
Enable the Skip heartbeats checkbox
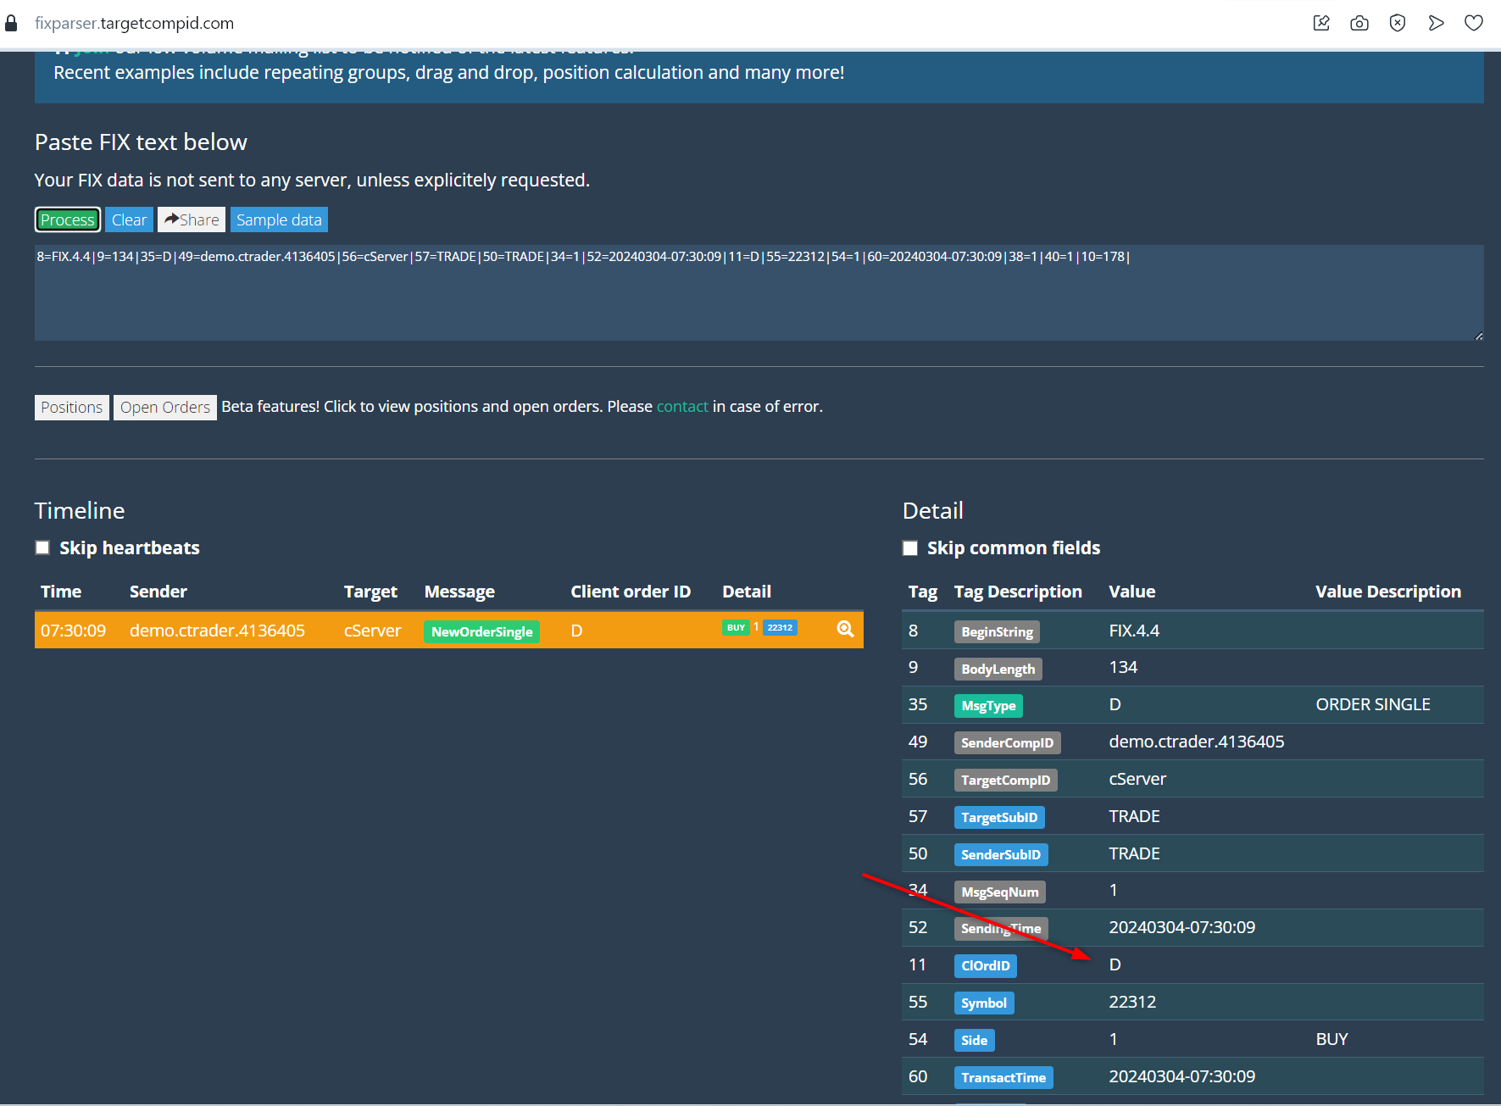[42, 547]
